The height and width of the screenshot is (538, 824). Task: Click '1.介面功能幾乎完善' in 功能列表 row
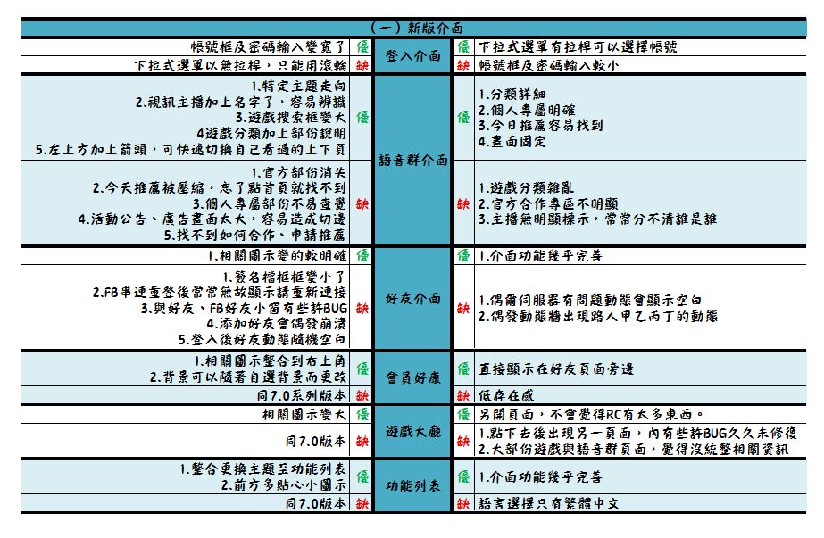tap(540, 477)
